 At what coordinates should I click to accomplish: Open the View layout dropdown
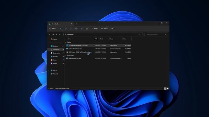pyautogui.click(x=104, y=29)
